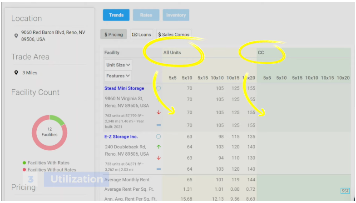Click the Facilities Without Rates legend dot
This screenshot has width=356, height=203.
25,169
